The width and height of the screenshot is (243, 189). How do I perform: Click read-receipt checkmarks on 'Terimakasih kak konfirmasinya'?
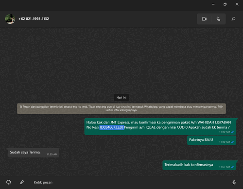click(232, 167)
